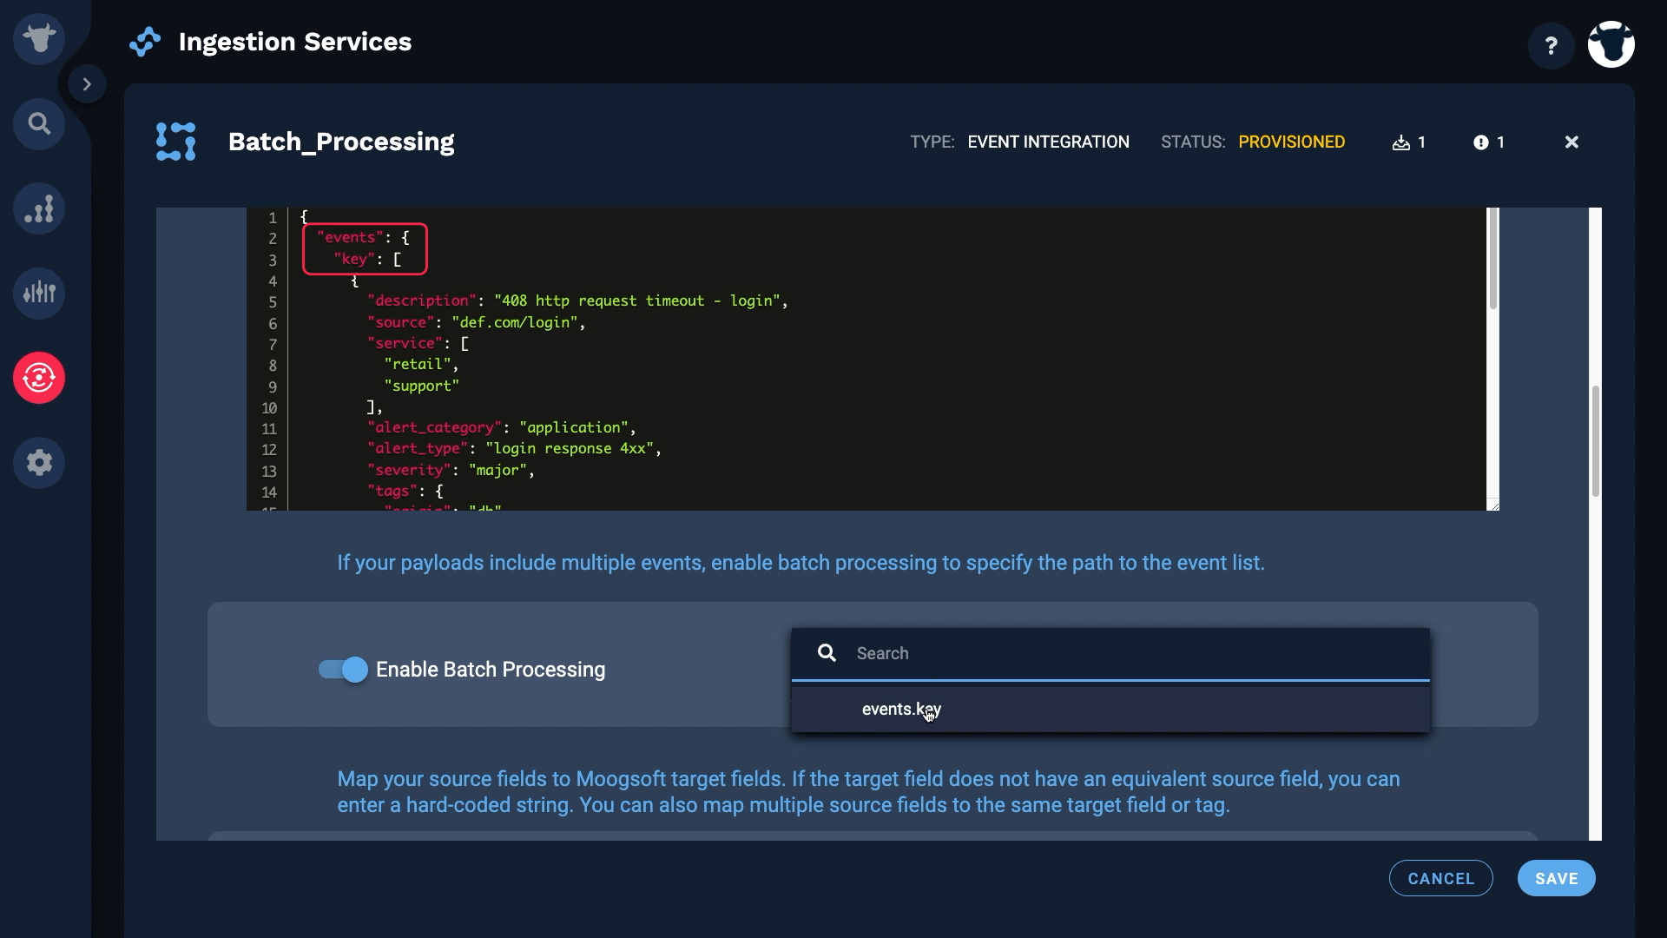1667x938 pixels.
Task: Click the "alert_category" key in code
Action: pyautogui.click(x=435, y=427)
